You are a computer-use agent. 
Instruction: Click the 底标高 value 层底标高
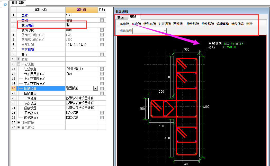click(72, 118)
